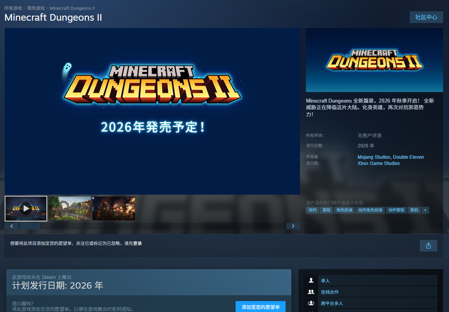Screen dimensions: 449x312
Task: Open the 社区中心 button
Action: (426, 17)
